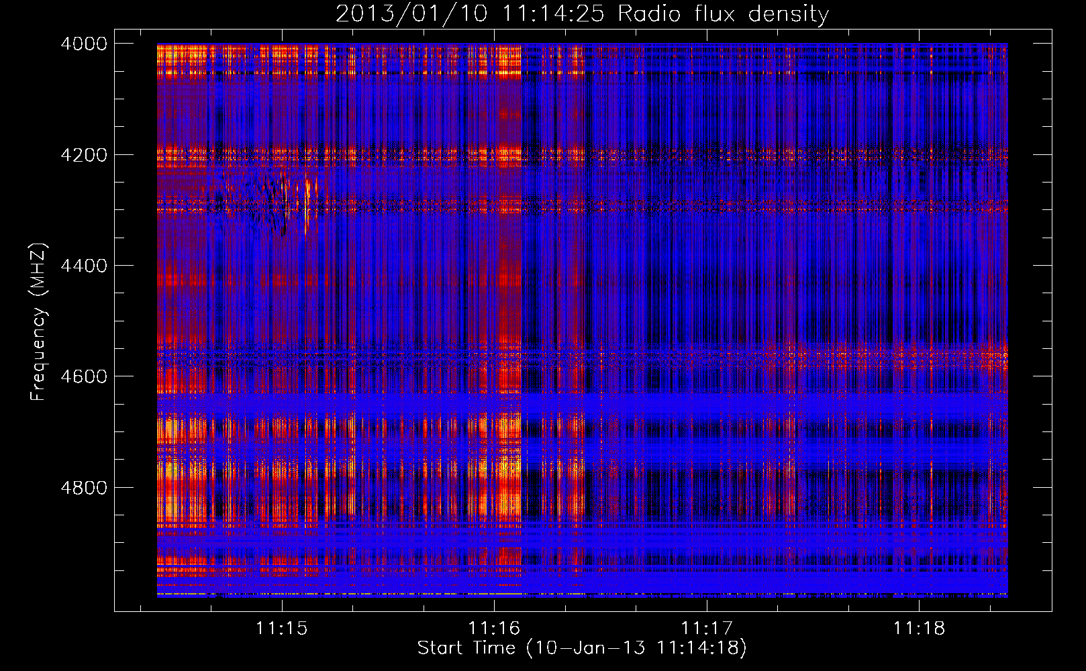Click the 4200 frequency axis label
1086x671 pixels.
click(x=84, y=155)
